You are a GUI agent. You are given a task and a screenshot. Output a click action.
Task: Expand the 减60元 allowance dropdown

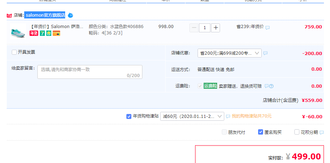192,116
